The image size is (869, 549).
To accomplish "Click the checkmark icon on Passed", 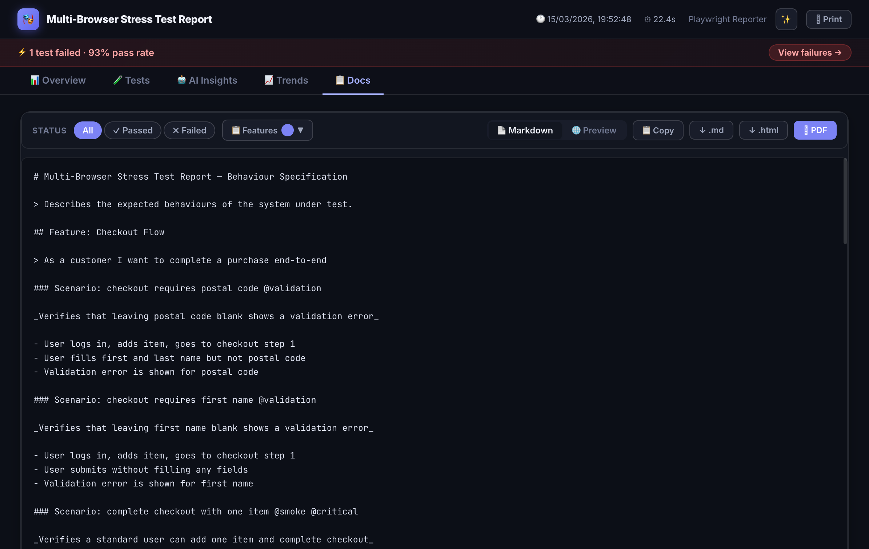I will coord(116,131).
